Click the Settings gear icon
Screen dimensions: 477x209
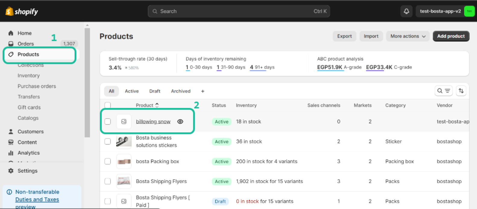pyautogui.click(x=11, y=171)
